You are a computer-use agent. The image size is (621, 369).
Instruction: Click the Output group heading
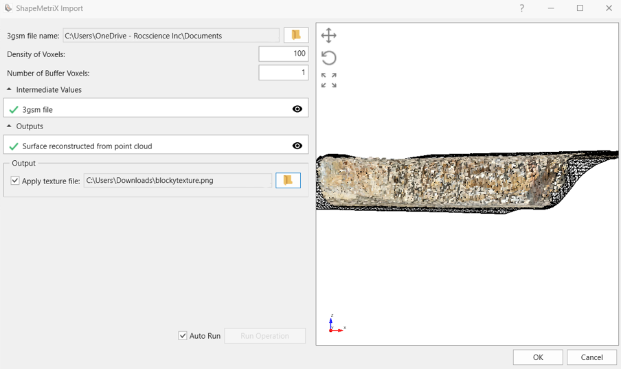click(24, 163)
